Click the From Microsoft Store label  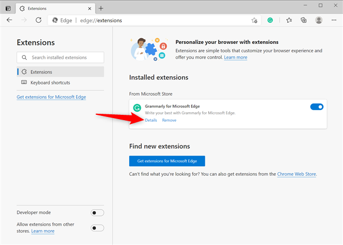(x=151, y=94)
